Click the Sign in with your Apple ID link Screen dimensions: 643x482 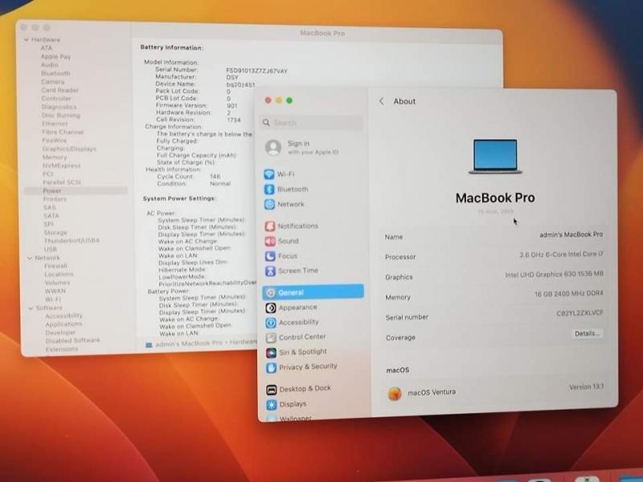(x=313, y=148)
